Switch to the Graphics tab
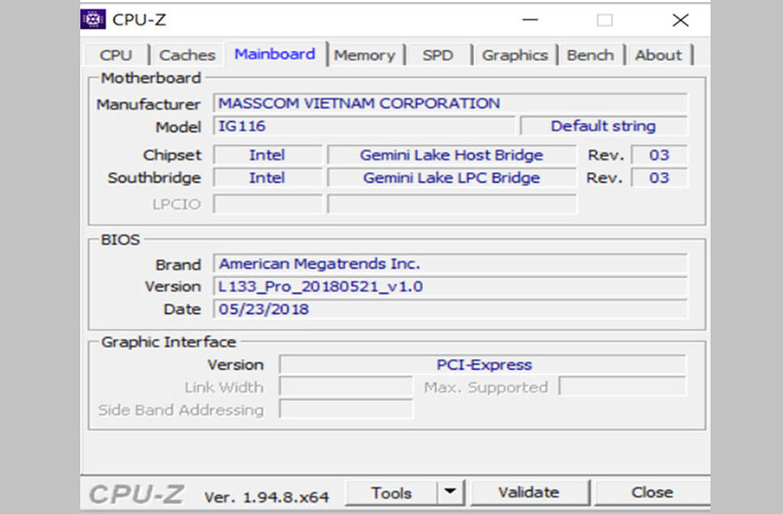 [515, 55]
